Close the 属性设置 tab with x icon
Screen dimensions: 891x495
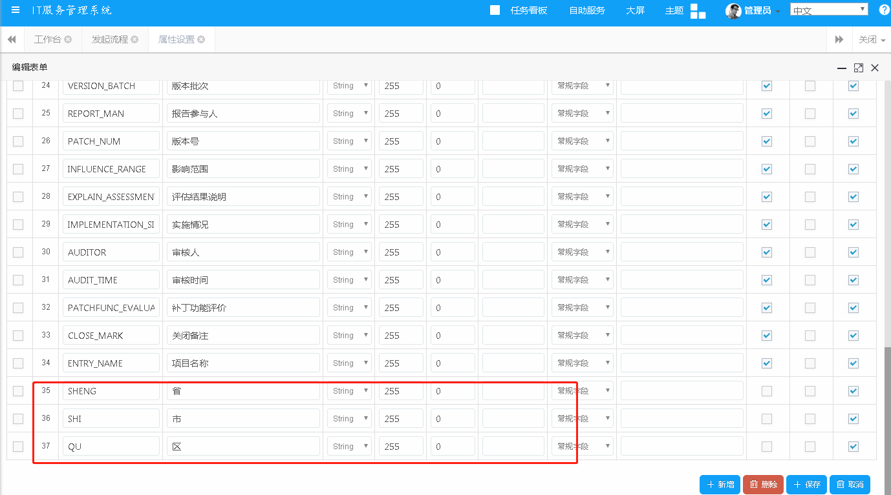(x=201, y=39)
